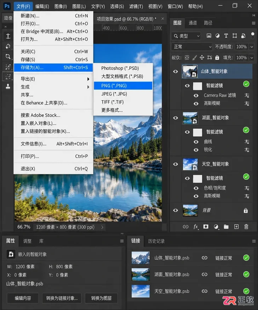Image resolution: width=258 pixels, height=310 pixels.
Task: Expand status bar info arrow
Action: [x=102, y=227]
